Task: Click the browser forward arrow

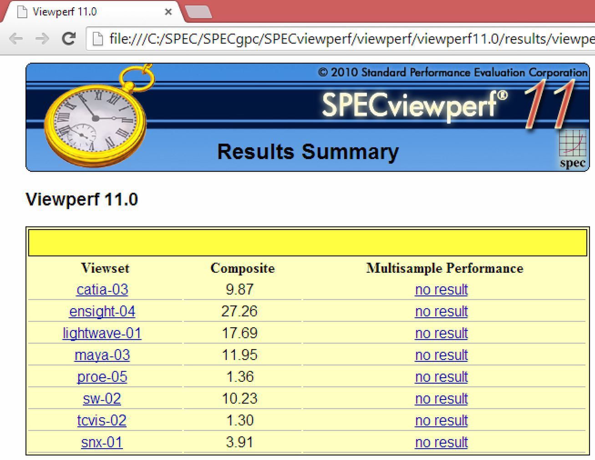Action: tap(42, 39)
